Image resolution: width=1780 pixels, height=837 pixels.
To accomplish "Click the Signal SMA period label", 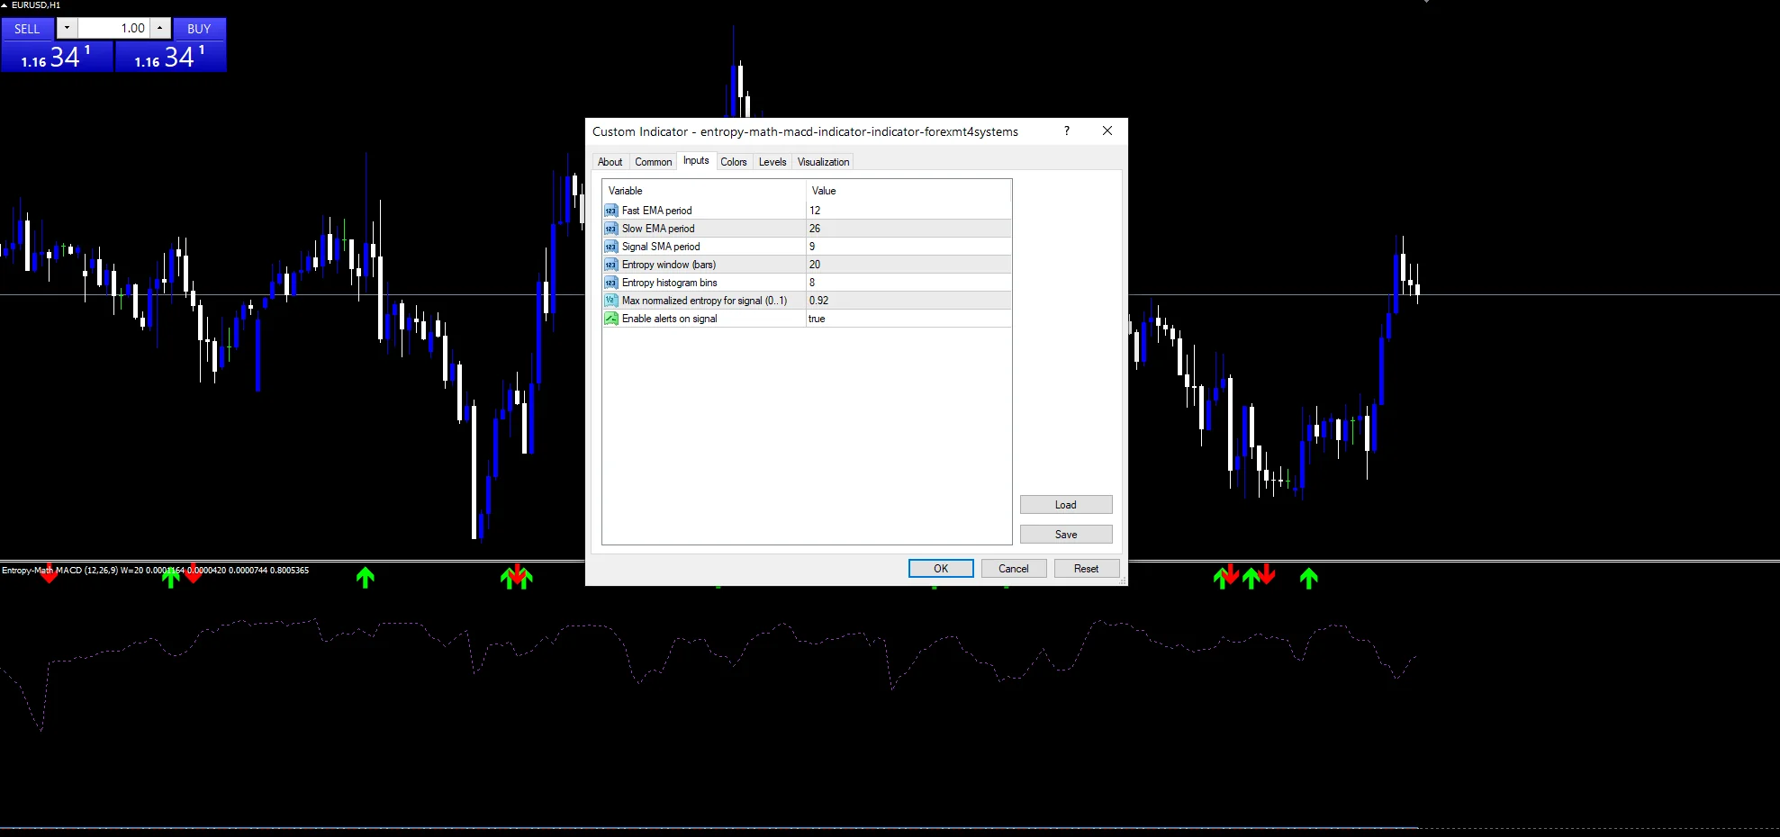I will (661, 247).
